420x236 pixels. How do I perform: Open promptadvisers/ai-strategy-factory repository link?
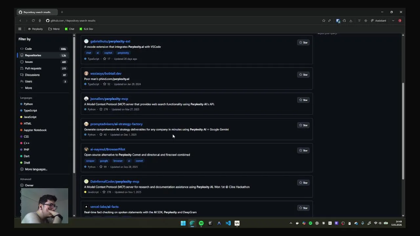[x=116, y=124]
